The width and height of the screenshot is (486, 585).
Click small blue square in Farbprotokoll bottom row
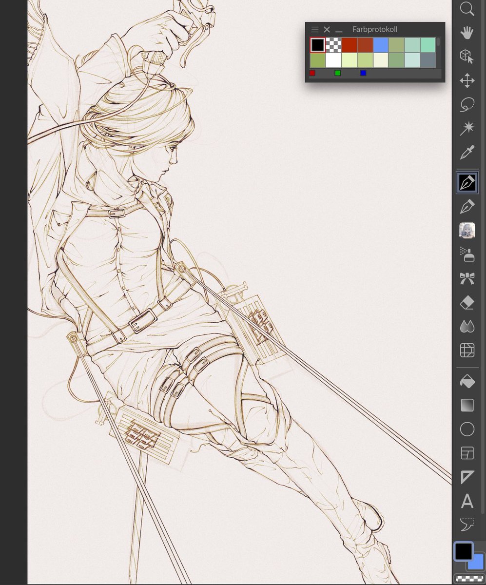coord(363,73)
